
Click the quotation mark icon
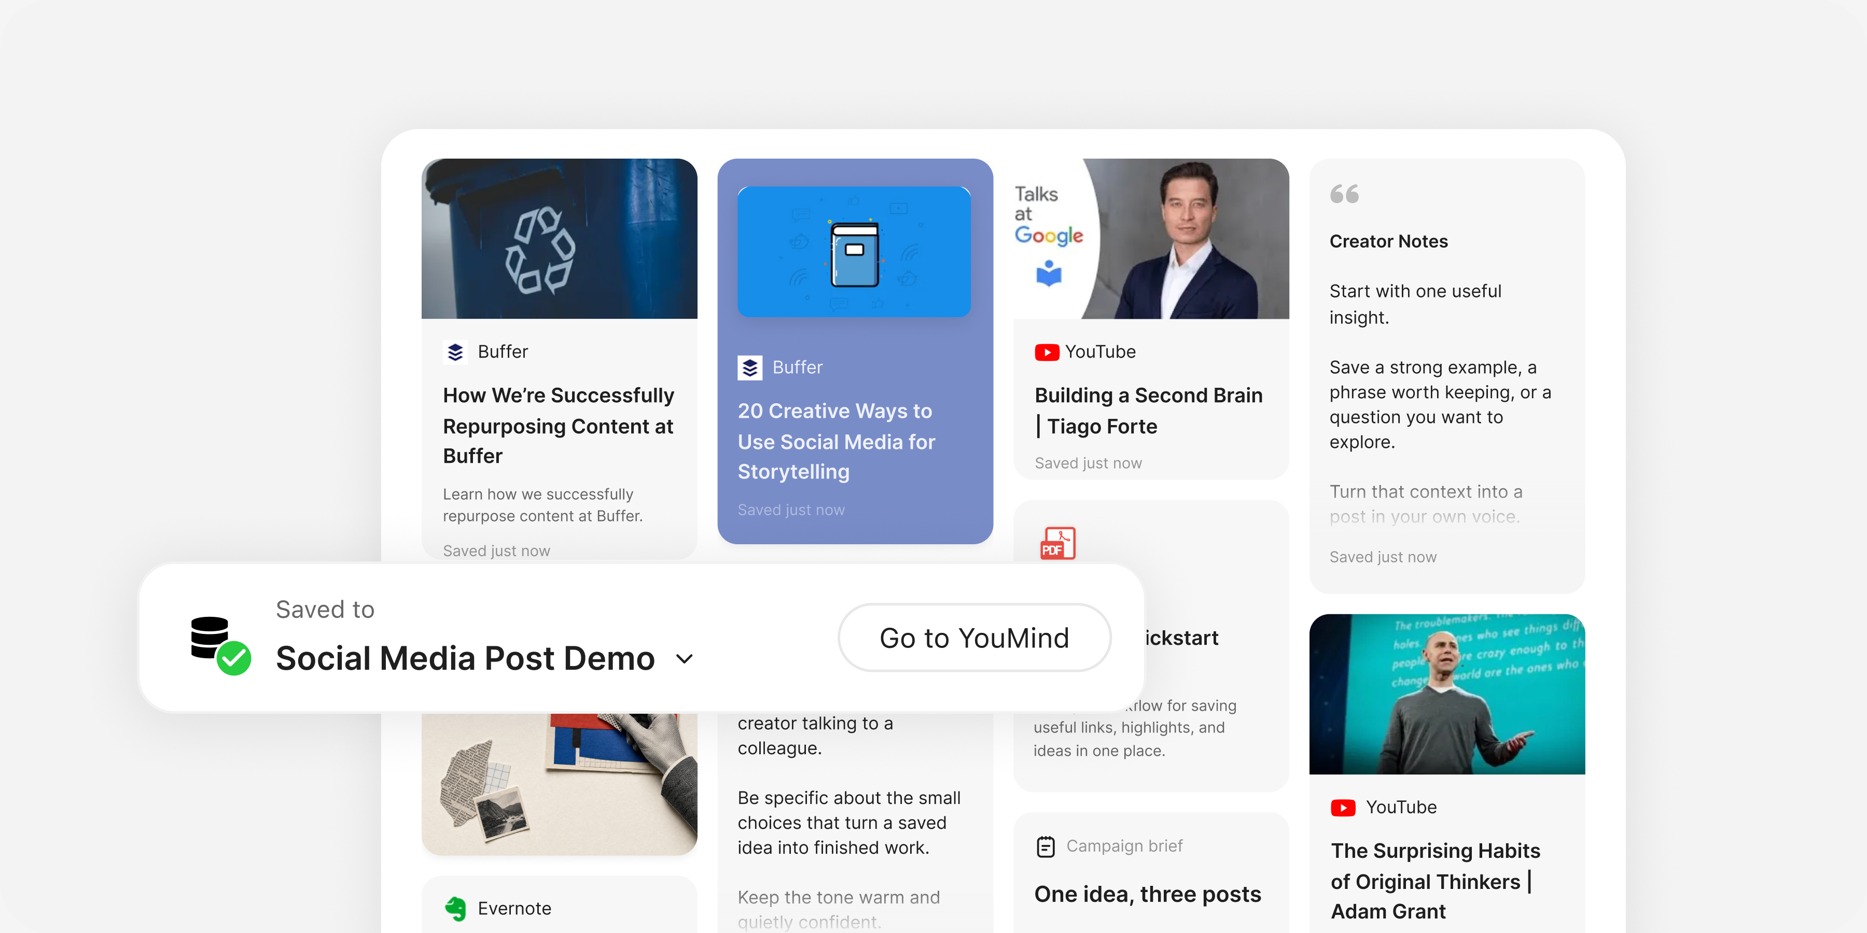coord(1344,193)
